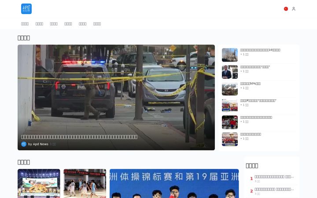Click the round Apd avatar beside author name
The width and height of the screenshot is (317, 198).
[x=24, y=144]
